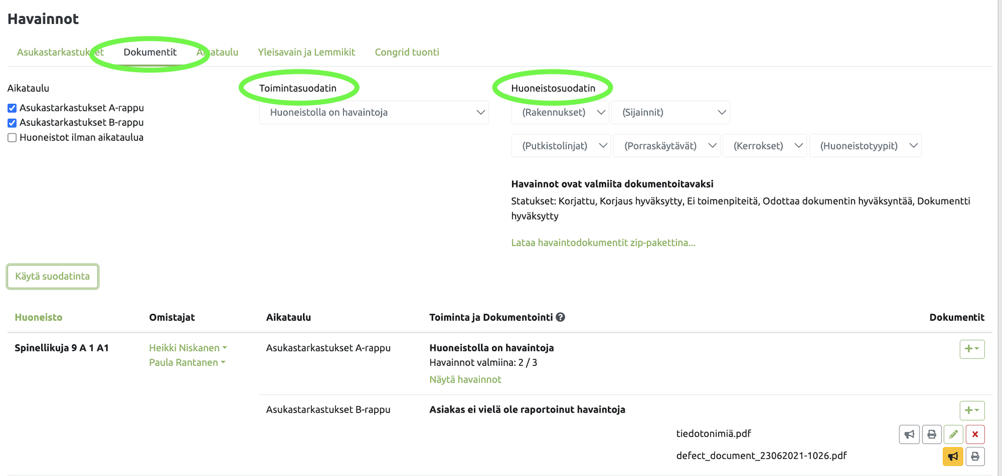Print the tiedotonimiä.pdf document
This screenshot has width=1002, height=476.
pyautogui.click(x=931, y=434)
